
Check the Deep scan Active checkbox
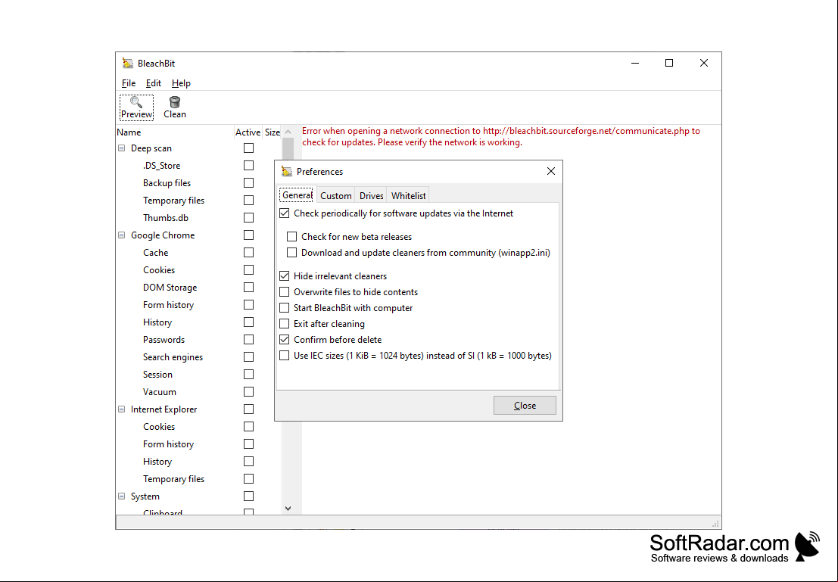click(x=248, y=148)
